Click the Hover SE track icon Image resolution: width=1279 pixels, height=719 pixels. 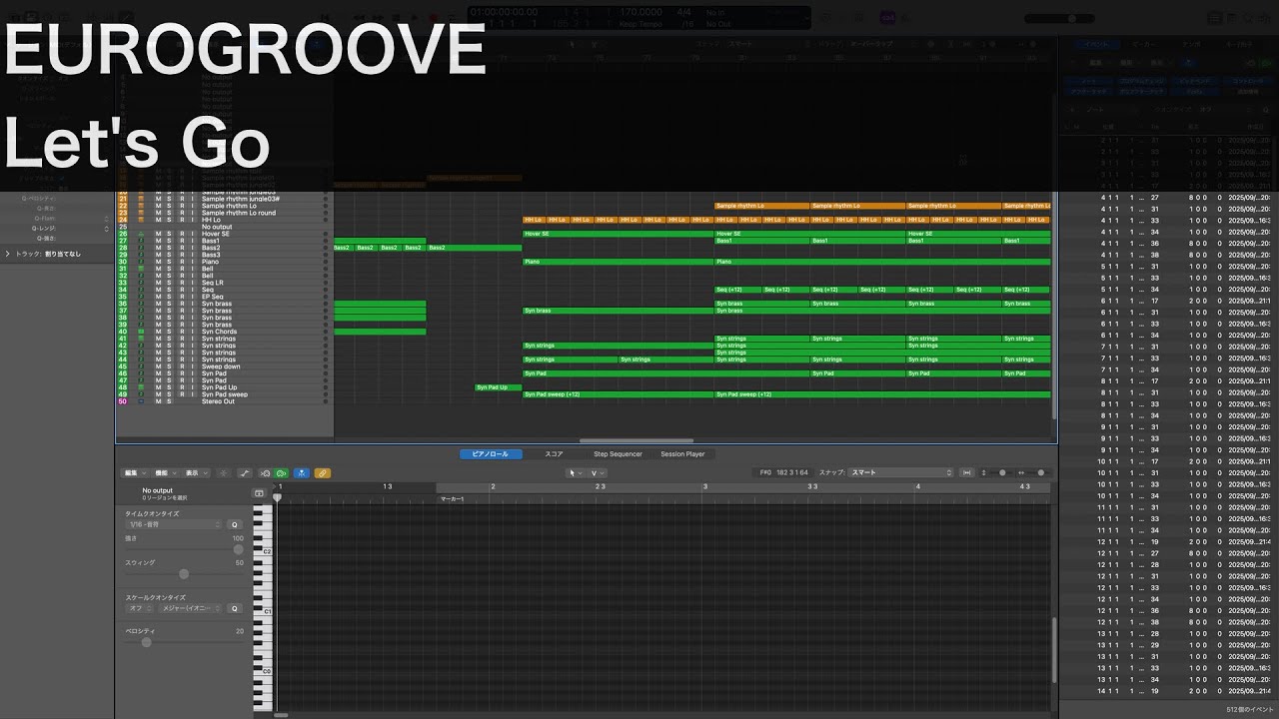141,234
